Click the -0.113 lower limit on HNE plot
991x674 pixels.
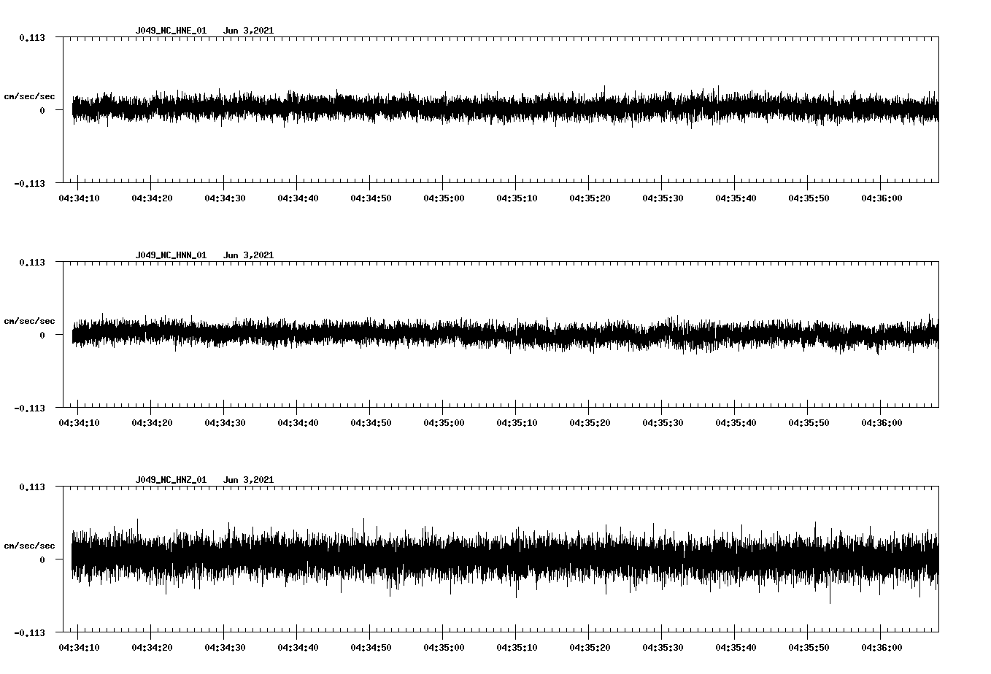(29, 184)
